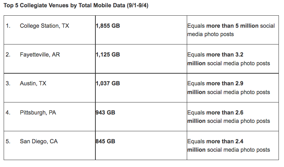This screenshot has width=284, height=167.
Task: Click the 1,125 GB value
Action: [x=108, y=55]
